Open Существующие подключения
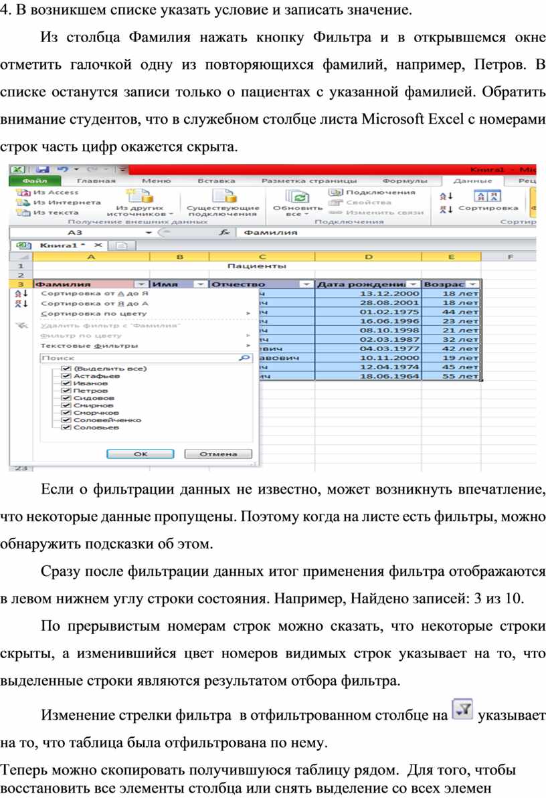 tap(223, 203)
